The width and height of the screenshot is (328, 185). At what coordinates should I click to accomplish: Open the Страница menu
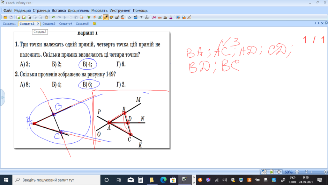[41, 10]
